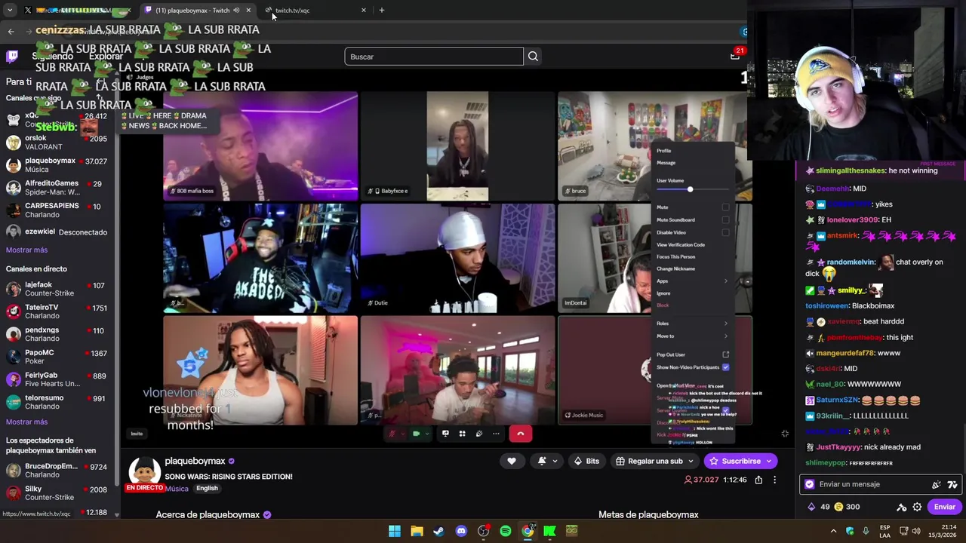Screen dimensions: 966x543
Task: Select View Verification Code menu entry
Action: coord(681,244)
